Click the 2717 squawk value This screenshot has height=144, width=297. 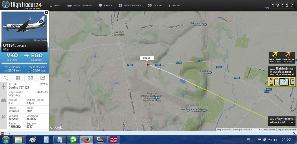30,127
